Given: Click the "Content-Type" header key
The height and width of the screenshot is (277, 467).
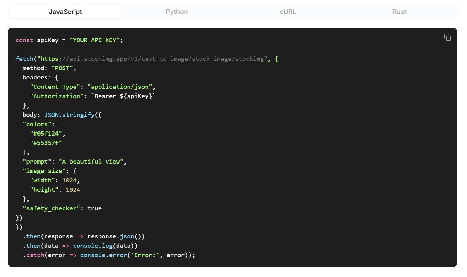Looking at the screenshot, I should point(55,87).
